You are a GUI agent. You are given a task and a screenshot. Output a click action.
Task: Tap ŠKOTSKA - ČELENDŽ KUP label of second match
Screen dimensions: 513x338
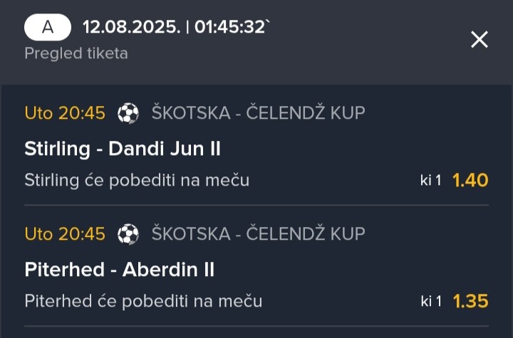coord(258,233)
